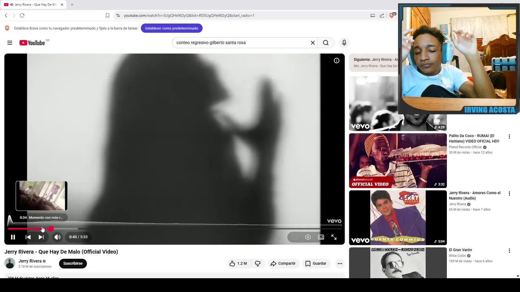Viewport: 520px width, 292px height.
Task: Open Palito De Coco RUMAI title
Action: point(474,139)
